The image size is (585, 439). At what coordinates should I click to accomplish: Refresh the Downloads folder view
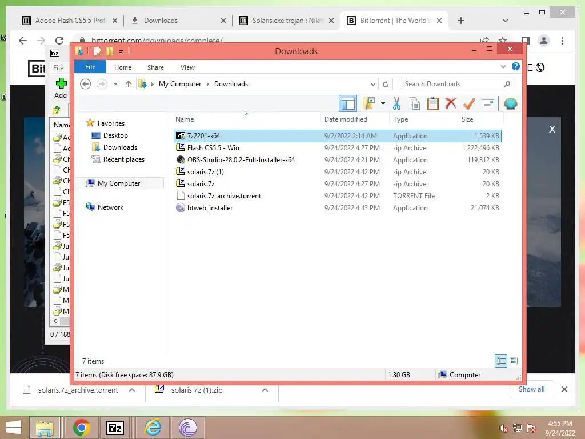(x=386, y=84)
